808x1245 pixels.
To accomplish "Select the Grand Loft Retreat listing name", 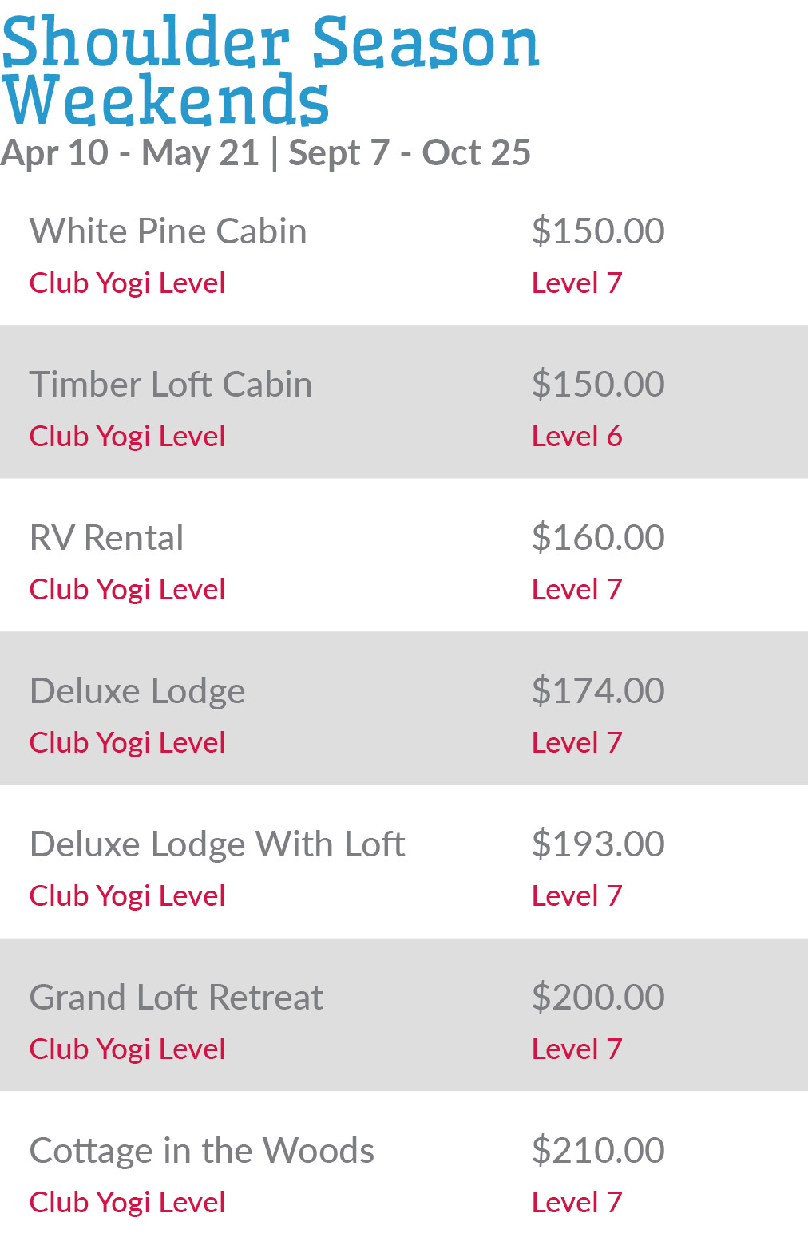I will coord(176,998).
